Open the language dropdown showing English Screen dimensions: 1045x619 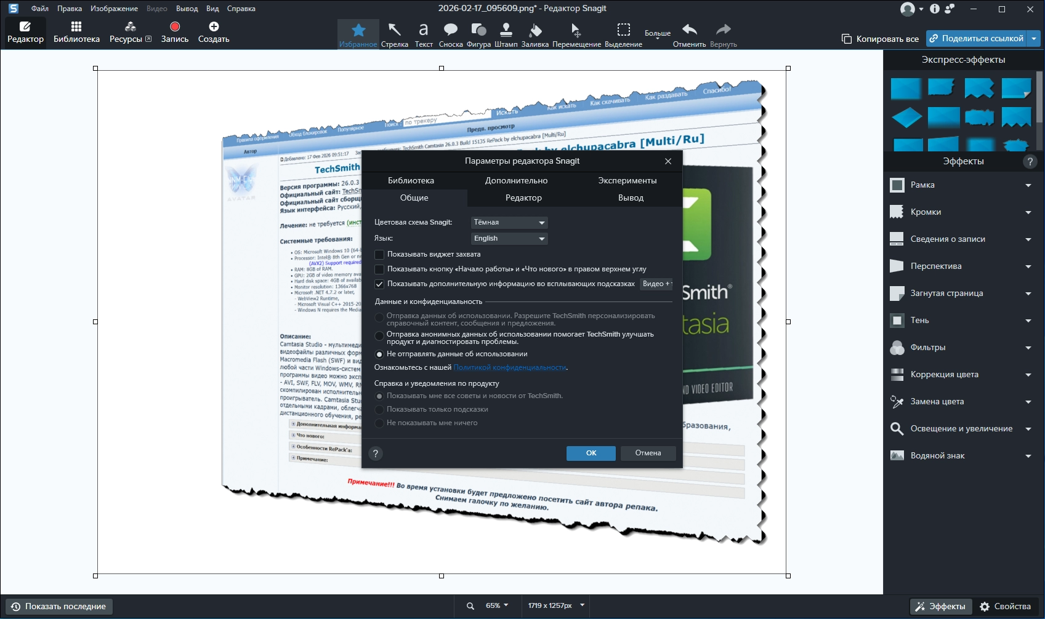click(509, 239)
